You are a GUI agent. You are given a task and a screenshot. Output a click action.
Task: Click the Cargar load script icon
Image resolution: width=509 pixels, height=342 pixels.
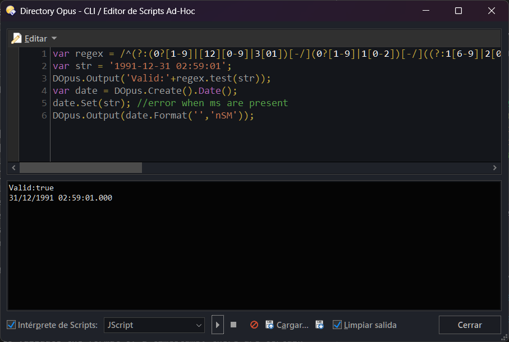269,325
